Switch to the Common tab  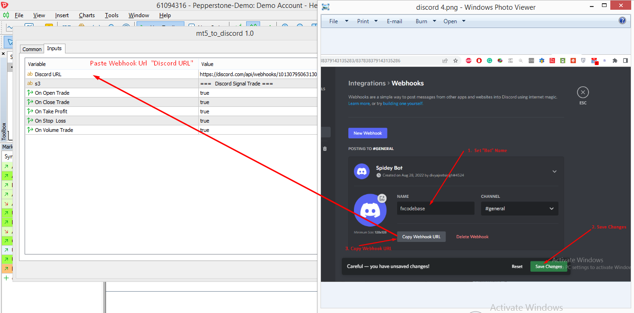pos(32,49)
